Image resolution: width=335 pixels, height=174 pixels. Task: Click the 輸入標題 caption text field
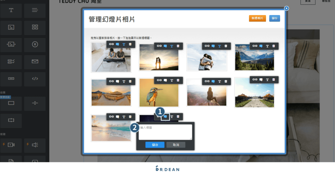(165, 132)
